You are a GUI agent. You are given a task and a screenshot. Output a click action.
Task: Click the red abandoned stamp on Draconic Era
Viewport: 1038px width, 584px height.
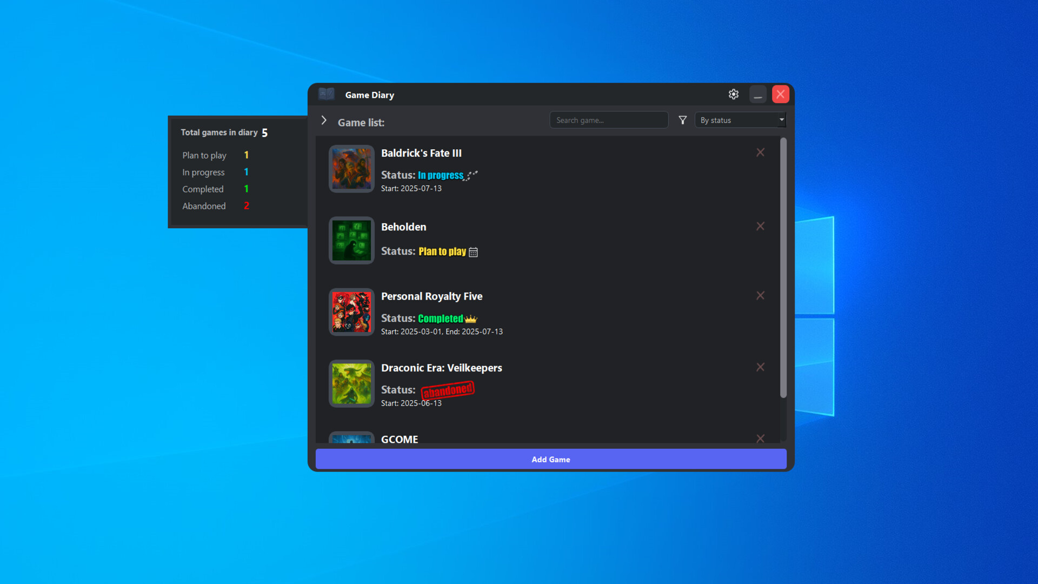(447, 390)
